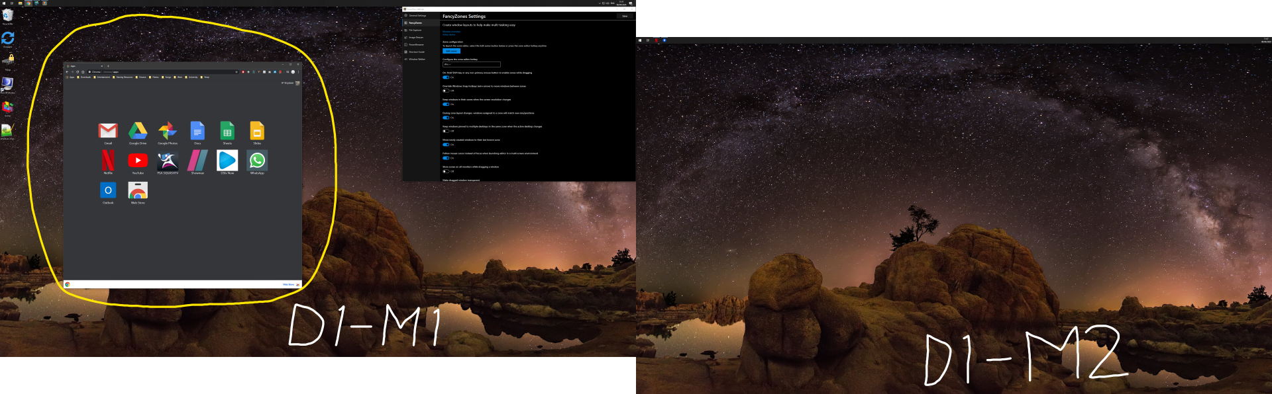The height and width of the screenshot is (394, 1272).
Task: Open the Showmax app icon
Action: [197, 161]
